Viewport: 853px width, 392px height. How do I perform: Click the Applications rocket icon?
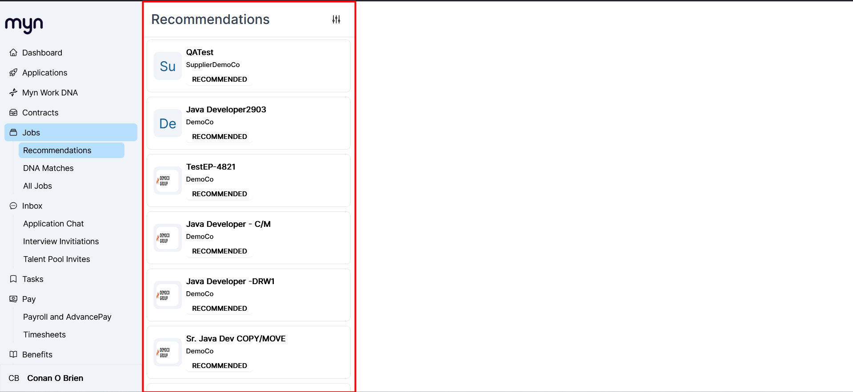(x=13, y=72)
